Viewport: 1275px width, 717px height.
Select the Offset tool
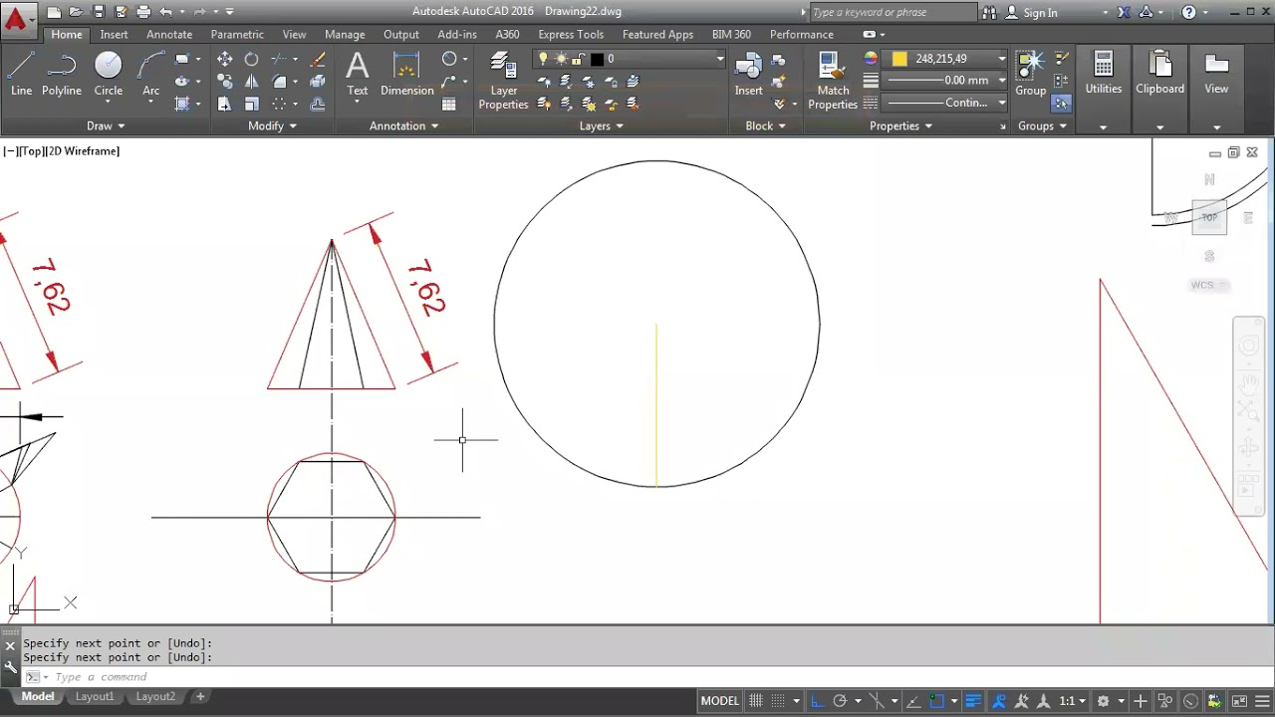(318, 104)
